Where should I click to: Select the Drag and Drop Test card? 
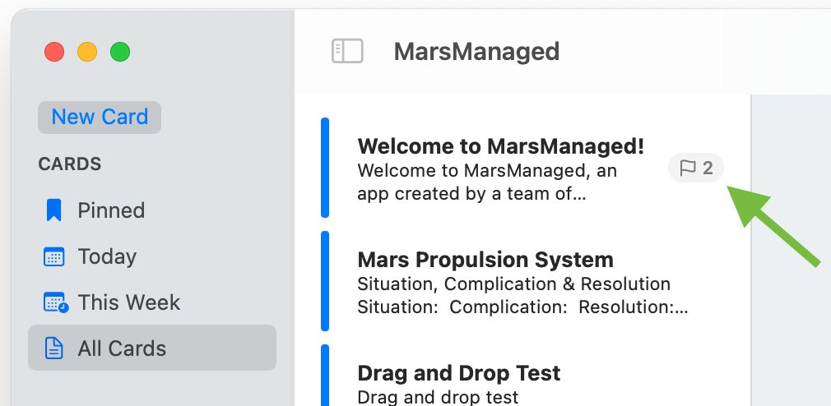tap(536, 376)
